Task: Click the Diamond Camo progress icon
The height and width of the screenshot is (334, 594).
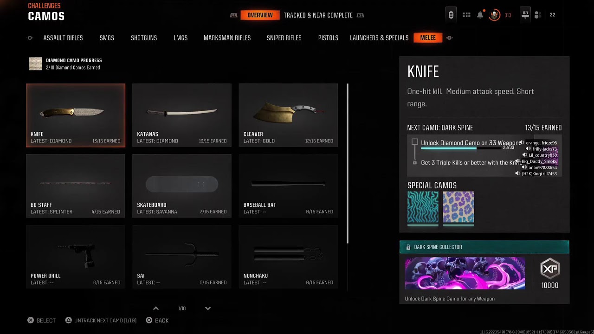Action: pyautogui.click(x=36, y=64)
